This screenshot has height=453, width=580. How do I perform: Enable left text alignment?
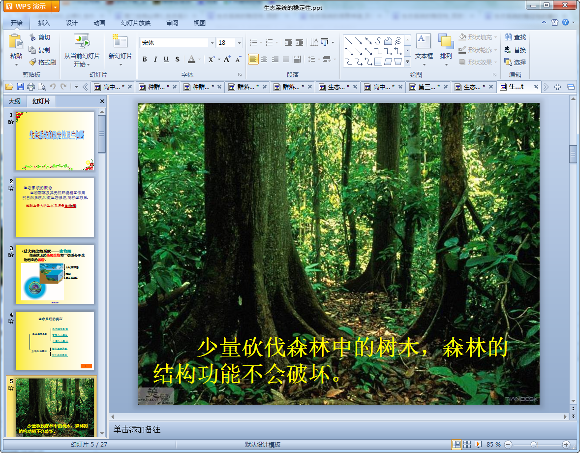point(253,59)
